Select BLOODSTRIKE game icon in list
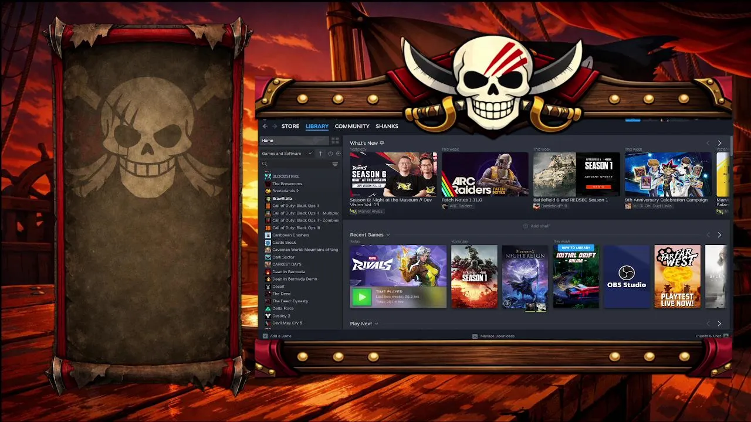The image size is (751, 422). pos(268,176)
